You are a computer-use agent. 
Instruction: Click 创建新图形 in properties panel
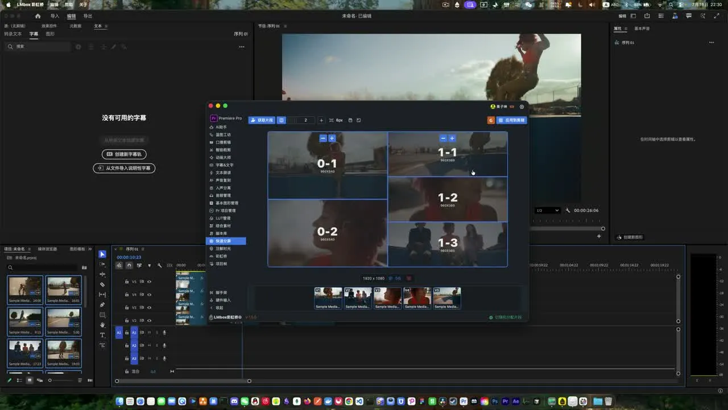coord(630,237)
